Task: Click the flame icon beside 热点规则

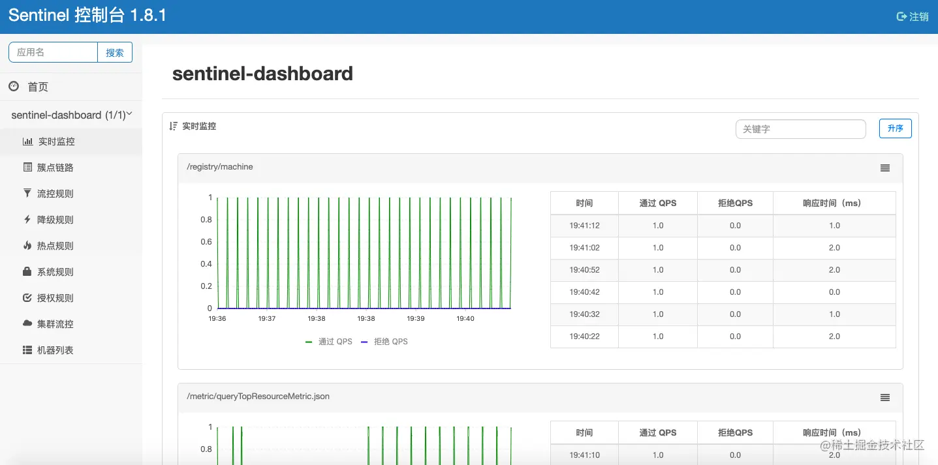Action: [27, 246]
